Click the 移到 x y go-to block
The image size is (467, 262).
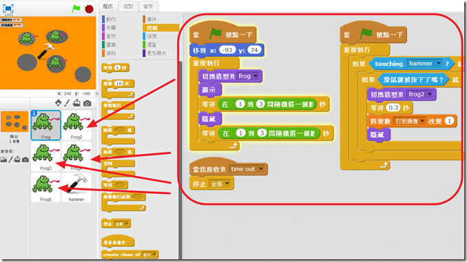point(227,50)
